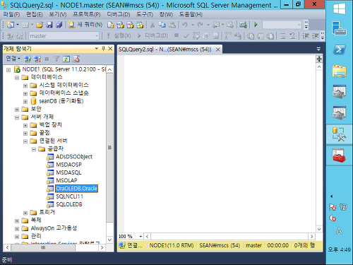Expand the 관리 folder
353x265 pixels.
click(17, 237)
